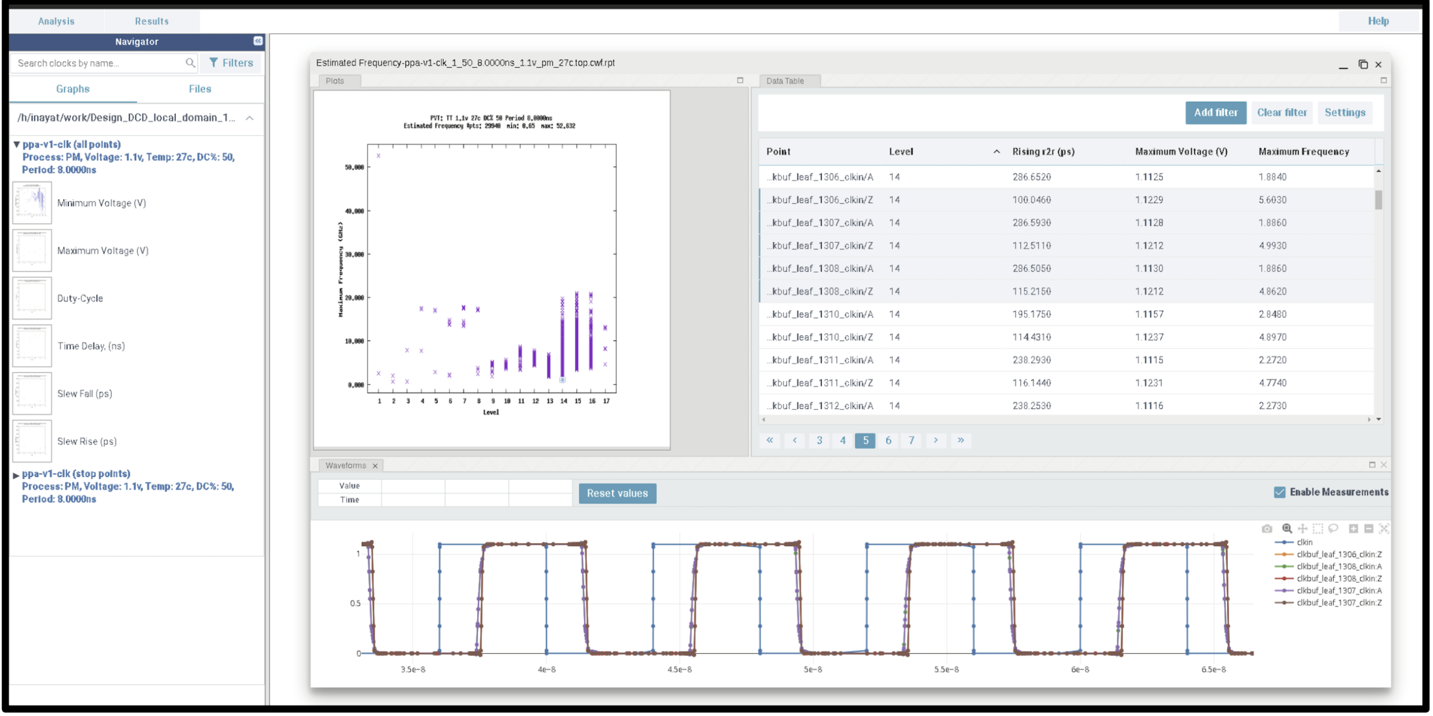Expand the ppa-v1-clk (stop points) tree node
Image resolution: width=1433 pixels, height=716 pixels.
pos(16,475)
